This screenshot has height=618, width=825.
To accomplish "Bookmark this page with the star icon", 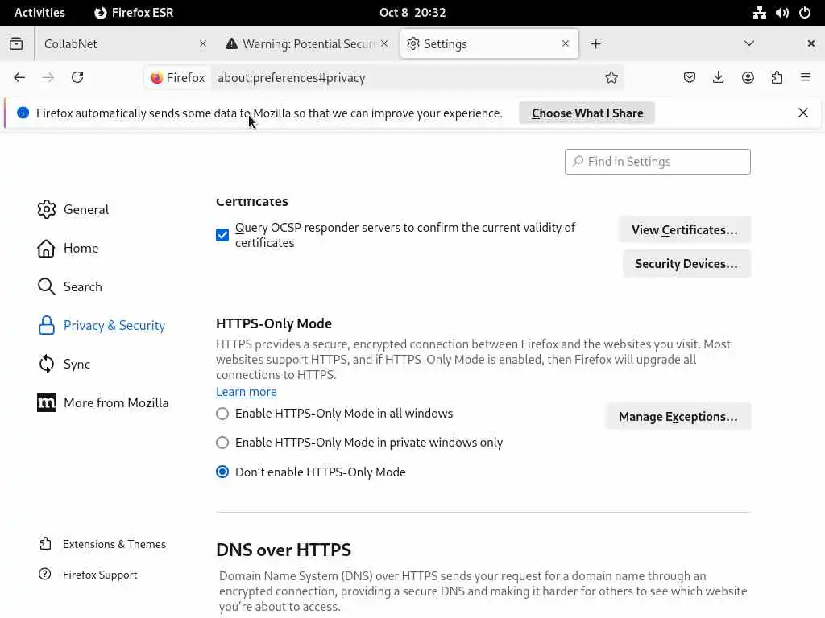I will pyautogui.click(x=611, y=77).
